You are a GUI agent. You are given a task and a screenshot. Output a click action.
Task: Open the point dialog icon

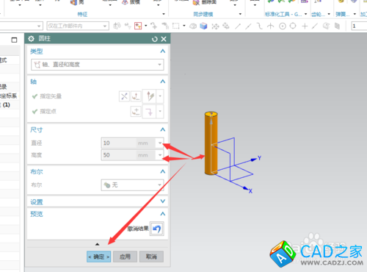point(136,112)
